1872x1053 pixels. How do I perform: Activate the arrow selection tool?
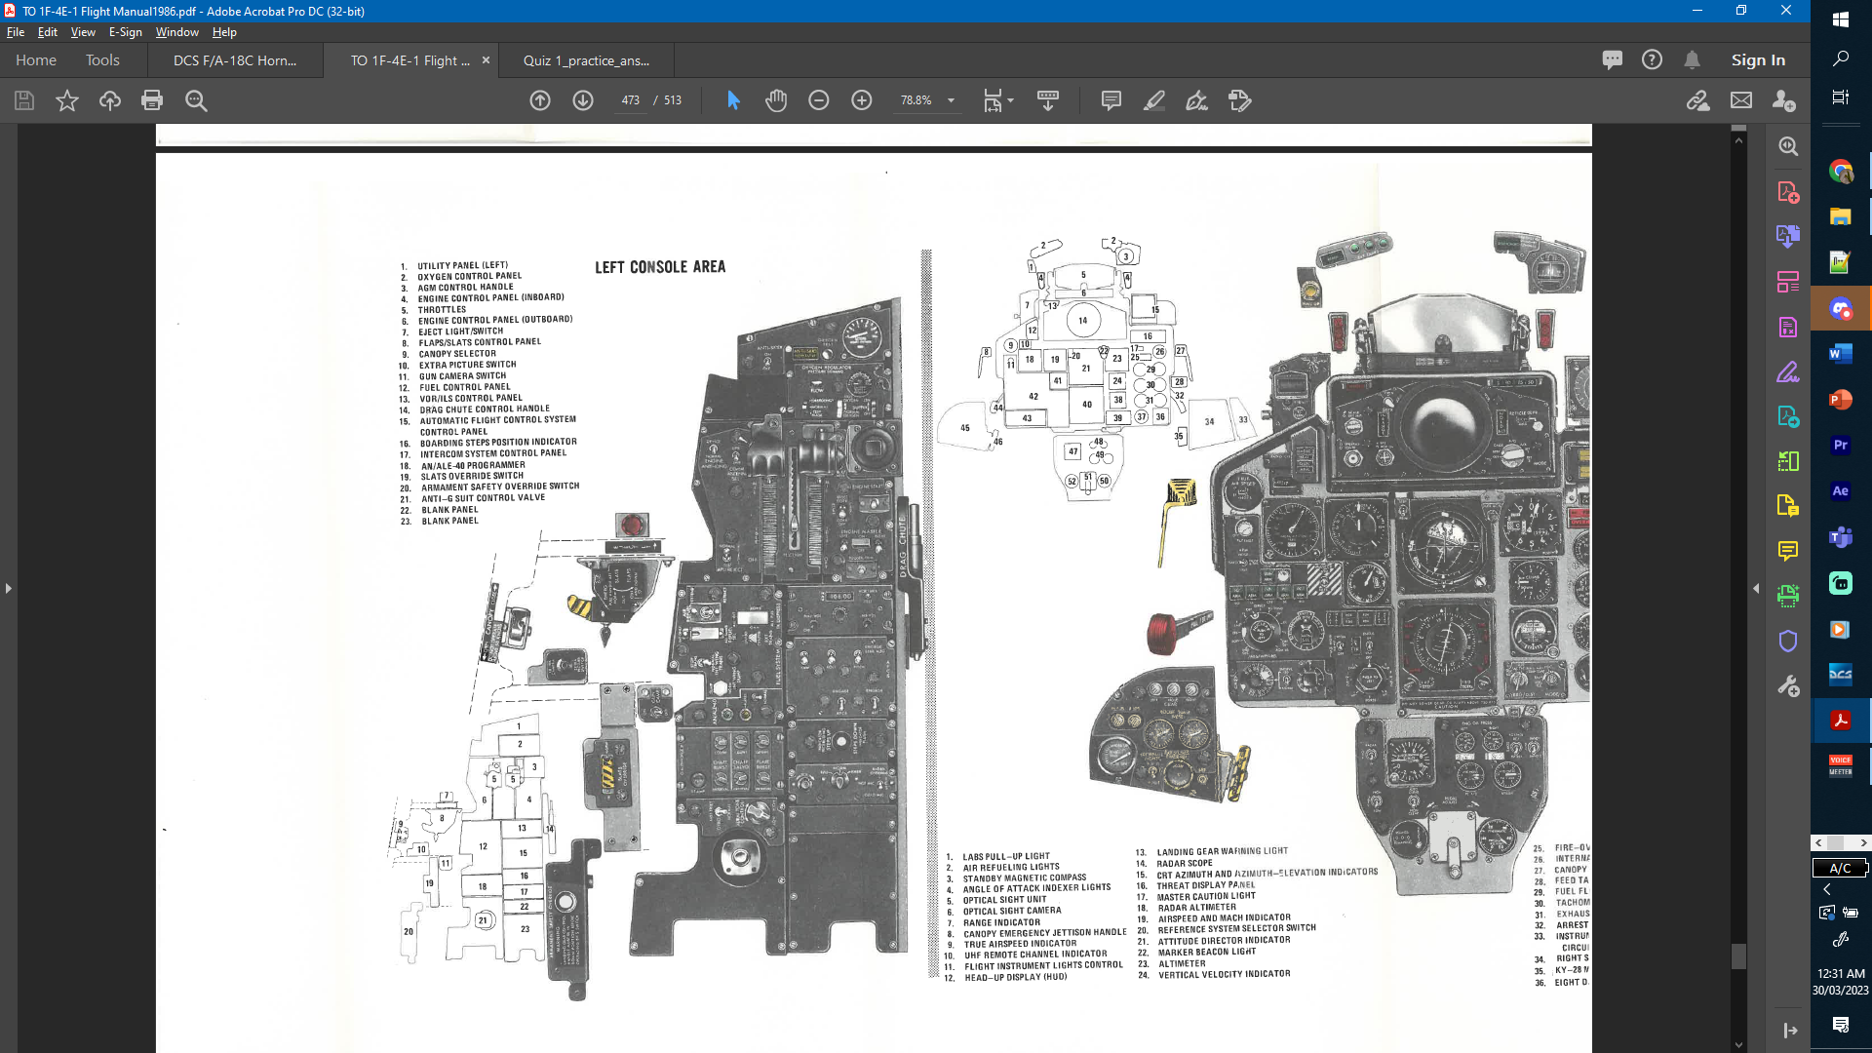pos(733,100)
